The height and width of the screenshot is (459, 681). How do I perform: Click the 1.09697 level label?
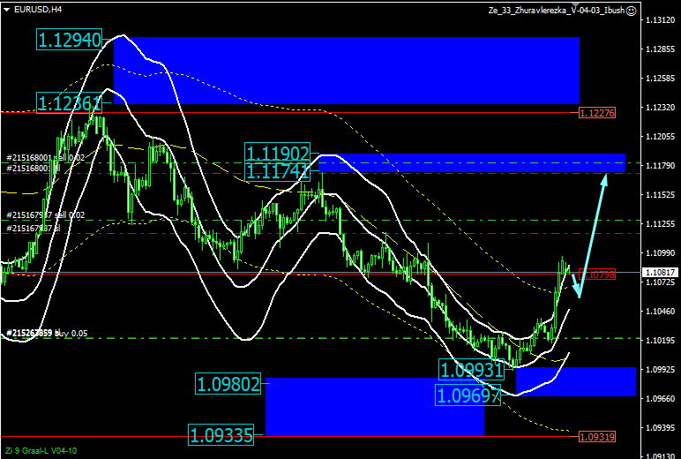click(x=468, y=395)
